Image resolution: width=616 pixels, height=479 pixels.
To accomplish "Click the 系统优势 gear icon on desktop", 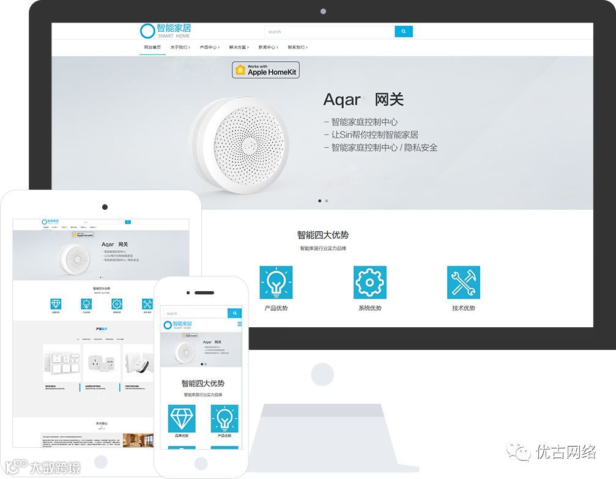I will pyautogui.click(x=369, y=282).
